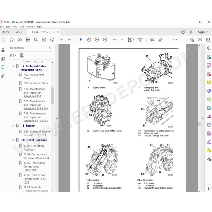Go to previous page arrow
The height and width of the screenshot is (212, 212).
[44, 40]
